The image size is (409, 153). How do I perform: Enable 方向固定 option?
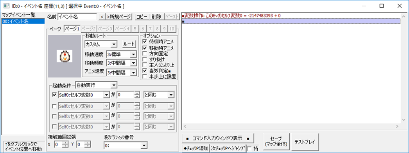click(145, 54)
